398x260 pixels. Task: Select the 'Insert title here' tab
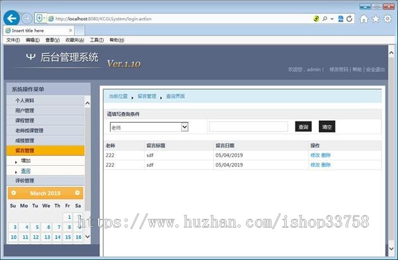[x=39, y=30]
